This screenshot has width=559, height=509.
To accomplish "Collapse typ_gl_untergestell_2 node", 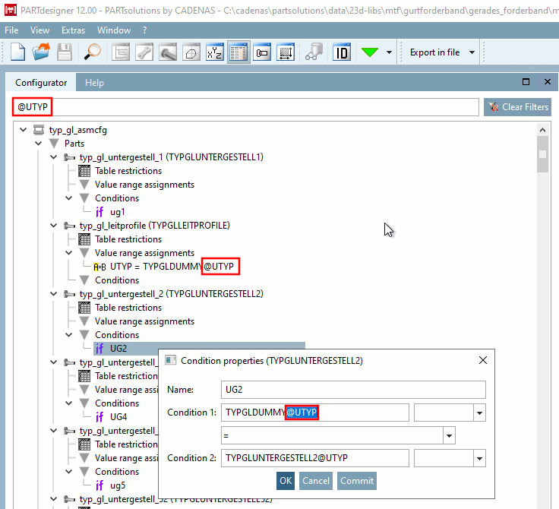I will coord(53,294).
